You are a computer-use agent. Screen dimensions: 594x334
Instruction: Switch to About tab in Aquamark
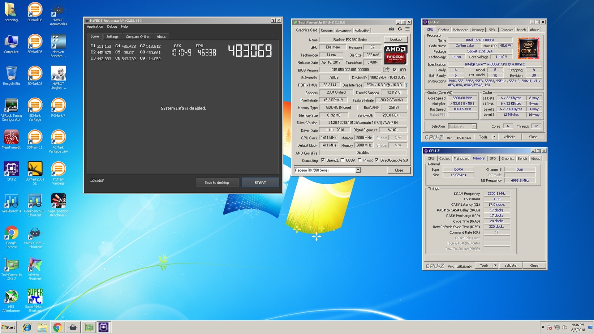click(161, 36)
